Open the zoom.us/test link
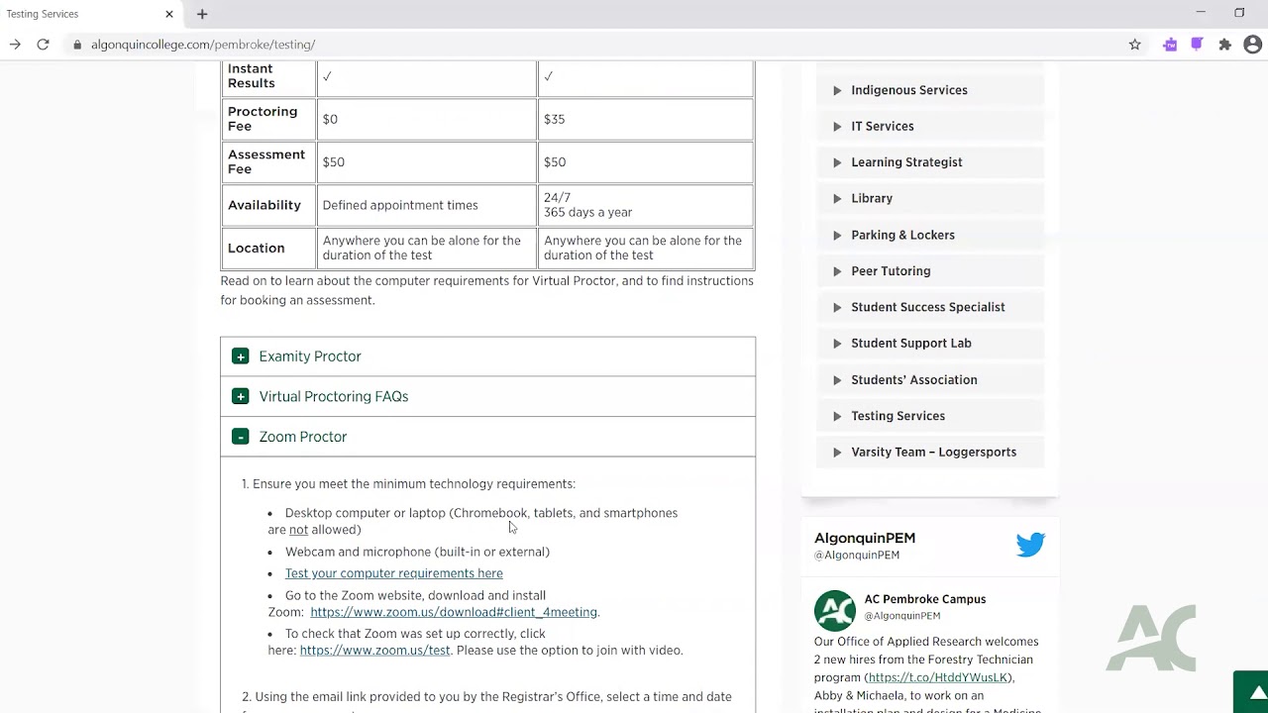The width and height of the screenshot is (1268, 713). (x=374, y=651)
